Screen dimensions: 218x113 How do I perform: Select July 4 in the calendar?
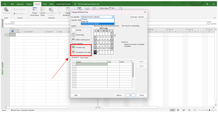point(101,37)
